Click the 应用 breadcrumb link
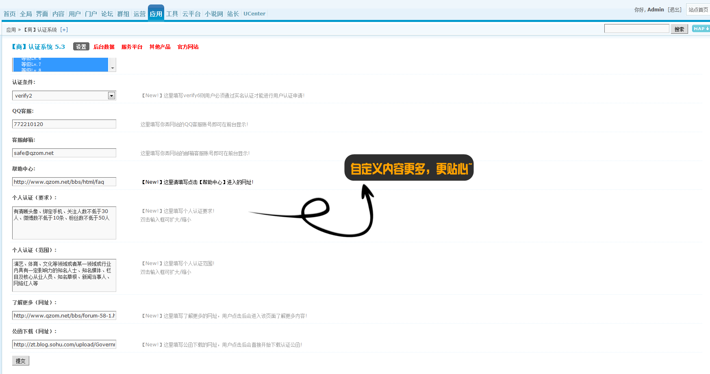This screenshot has width=710, height=374. click(x=11, y=30)
